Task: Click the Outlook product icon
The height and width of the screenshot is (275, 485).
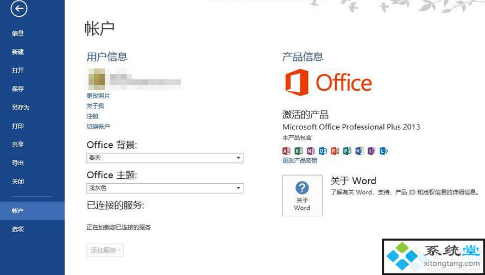Action: [x=323, y=151]
